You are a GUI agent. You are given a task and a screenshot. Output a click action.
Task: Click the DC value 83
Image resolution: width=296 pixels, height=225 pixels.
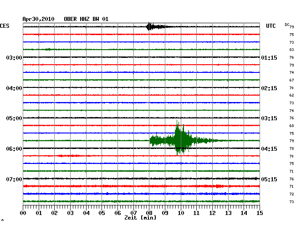pyautogui.click(x=291, y=50)
